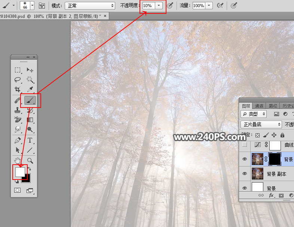The image size is (294, 227).
Task: Select the Dodge tool
Action: tap(30, 129)
